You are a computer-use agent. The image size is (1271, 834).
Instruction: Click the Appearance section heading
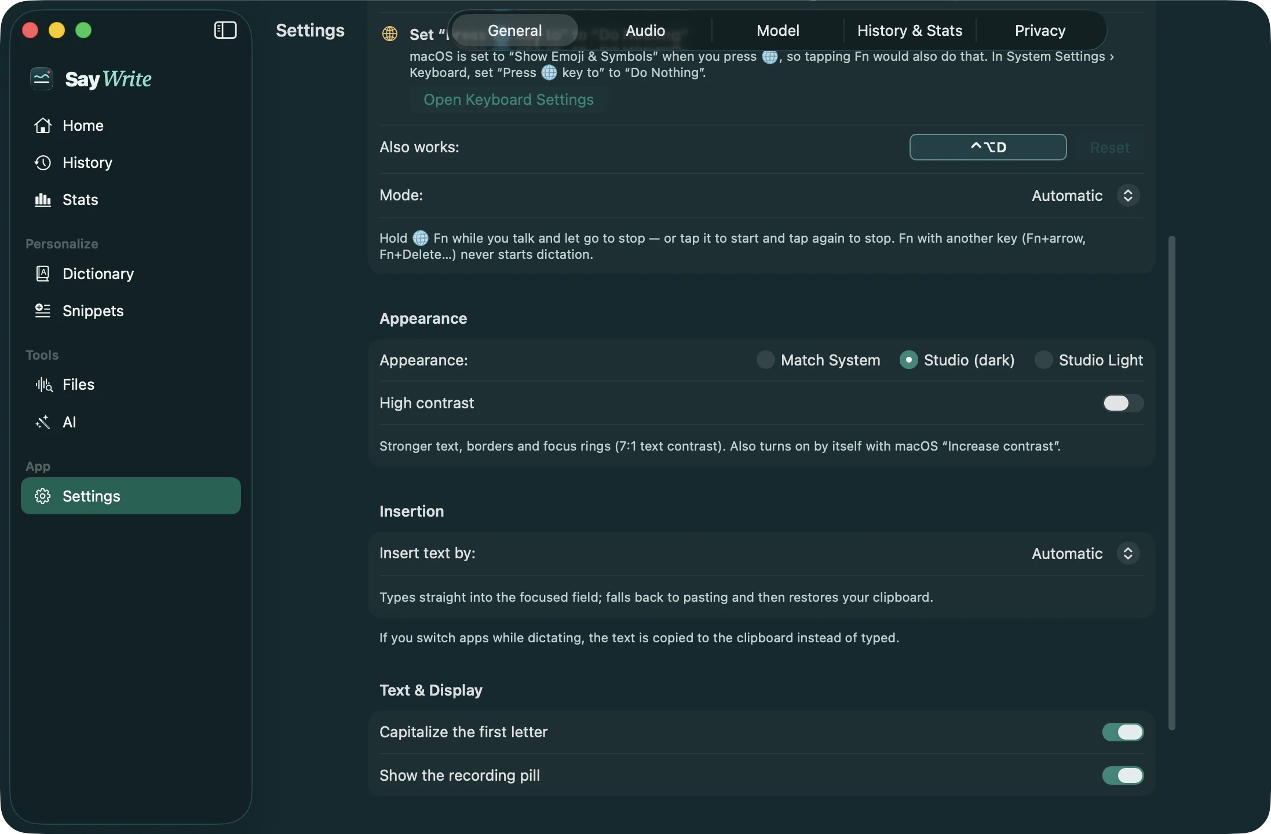(x=423, y=319)
